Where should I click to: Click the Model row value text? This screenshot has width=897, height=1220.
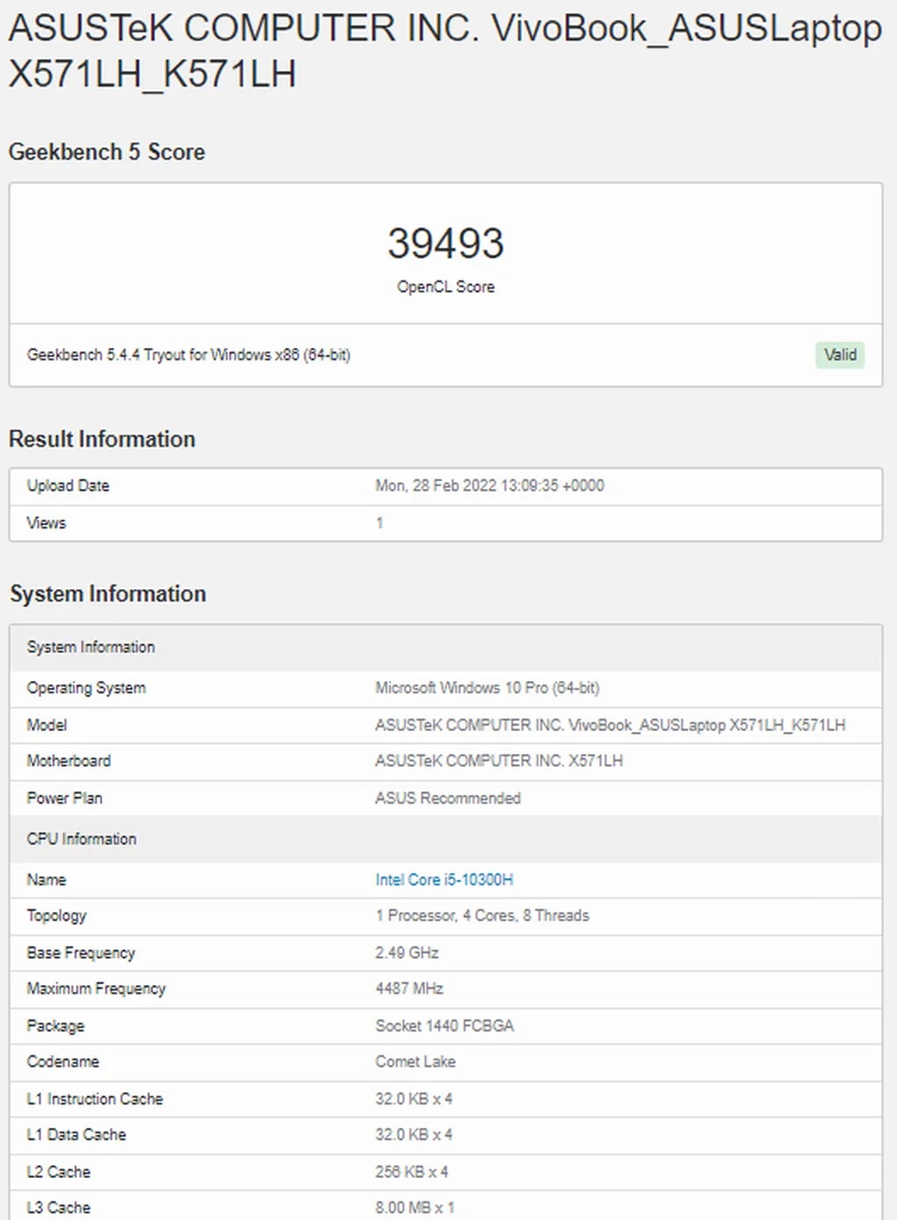[610, 725]
